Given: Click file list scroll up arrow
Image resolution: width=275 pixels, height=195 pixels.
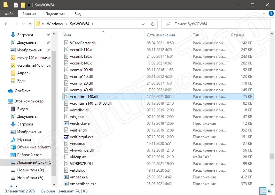Looking at the screenshot, I should 272,34.
